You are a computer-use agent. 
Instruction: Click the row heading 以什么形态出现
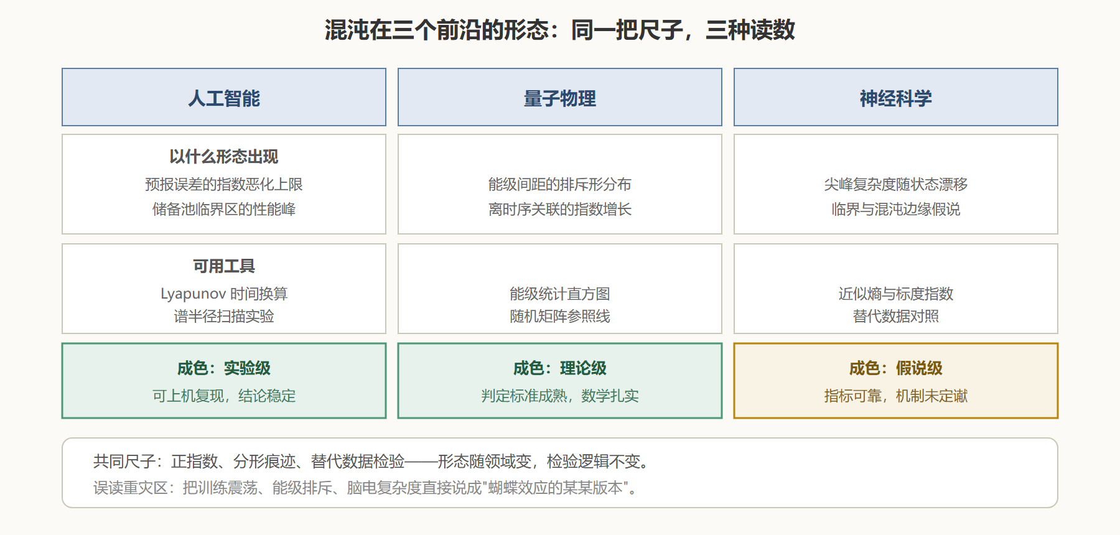pyautogui.click(x=224, y=157)
